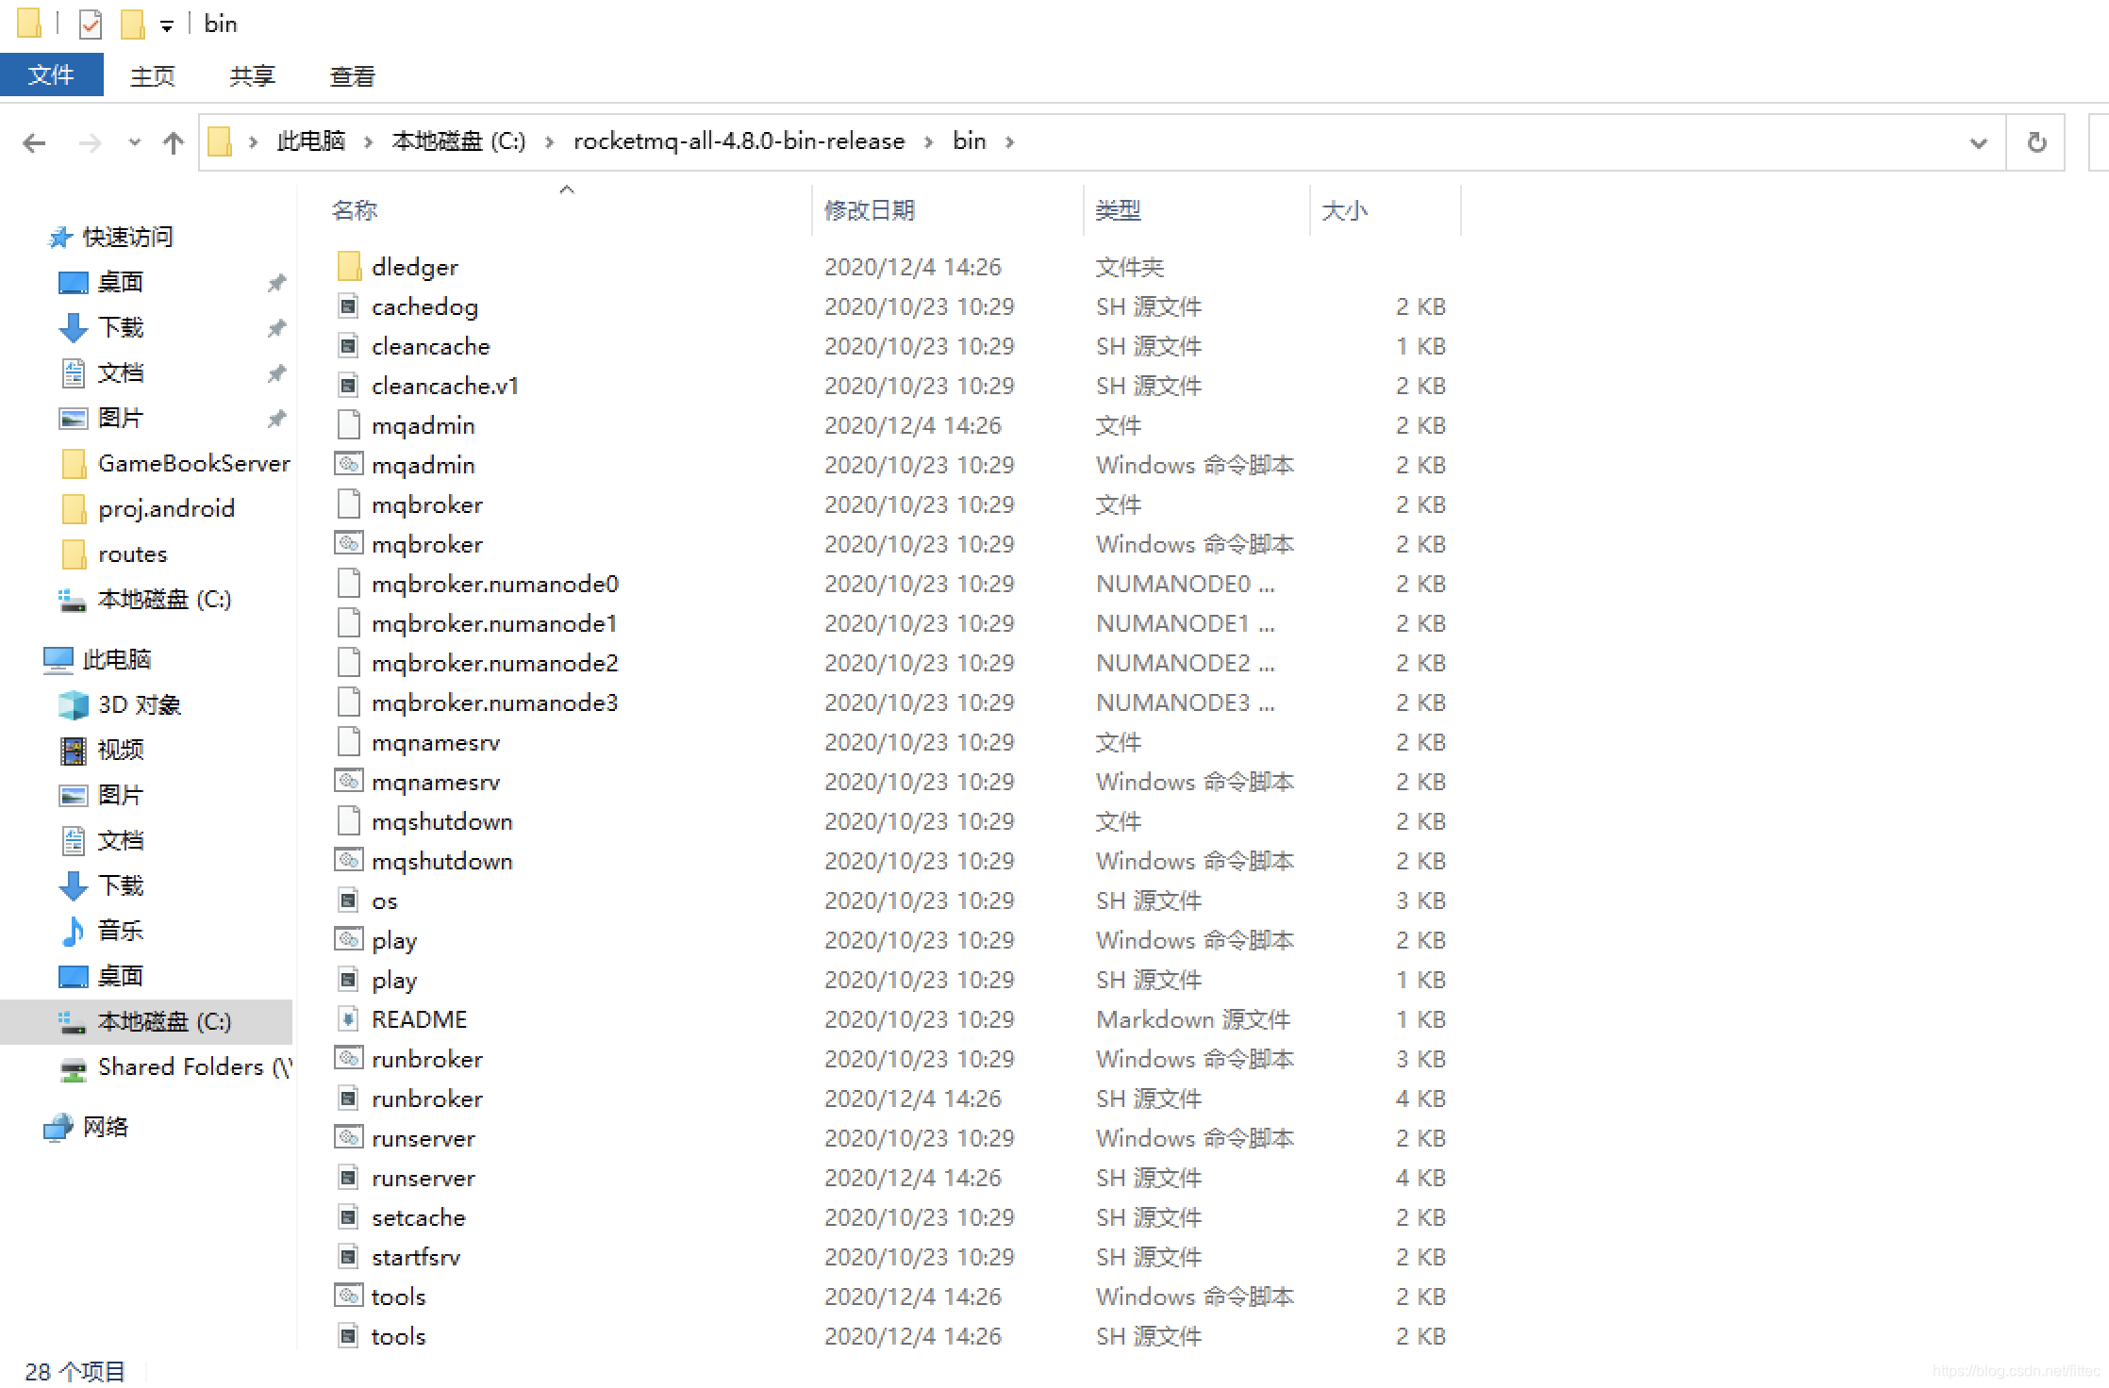The height and width of the screenshot is (1388, 2109).
Task: Sort by the 名称 column header
Action: pyautogui.click(x=355, y=210)
